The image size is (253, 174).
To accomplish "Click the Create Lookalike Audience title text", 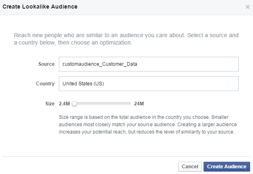I will pyautogui.click(x=40, y=7).
